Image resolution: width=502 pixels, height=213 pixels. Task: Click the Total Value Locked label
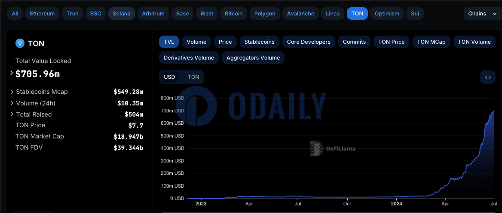(43, 61)
